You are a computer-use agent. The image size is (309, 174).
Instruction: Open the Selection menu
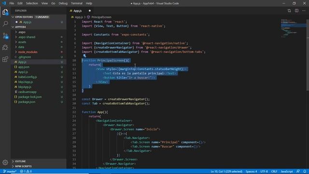[32, 3]
